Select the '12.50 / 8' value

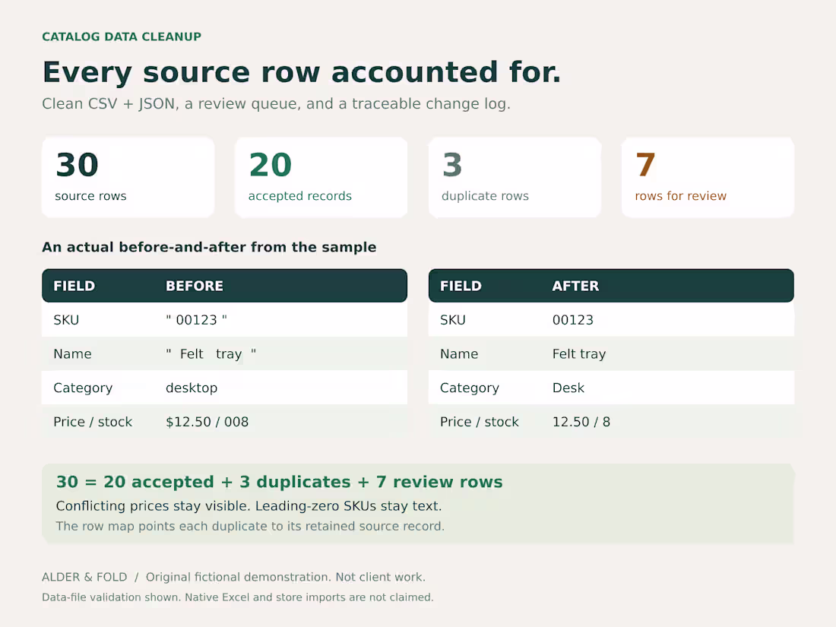click(x=581, y=422)
